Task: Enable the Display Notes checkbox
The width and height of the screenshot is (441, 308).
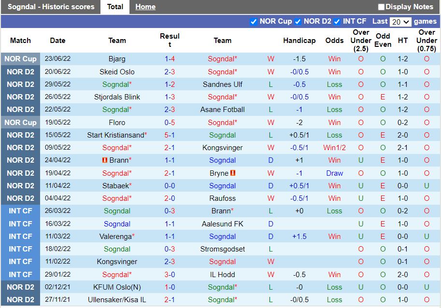Action: click(381, 7)
